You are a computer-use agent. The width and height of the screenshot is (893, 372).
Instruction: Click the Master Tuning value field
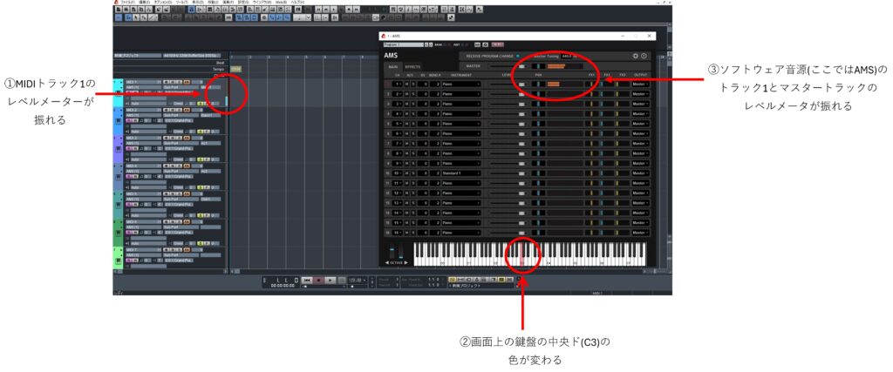pos(567,56)
